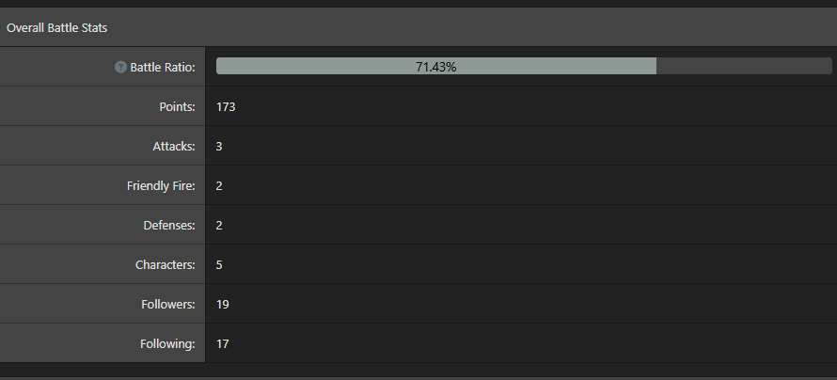Click the filled grey part of the ratio bar
Viewport: 837px width, 380px height.
[x=310, y=67]
